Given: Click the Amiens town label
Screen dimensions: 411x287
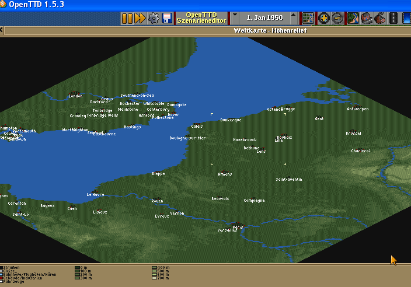Looking at the screenshot, I should [x=225, y=174].
